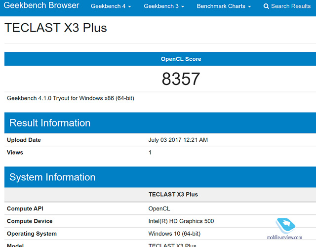Click the System Information section header

(160, 177)
